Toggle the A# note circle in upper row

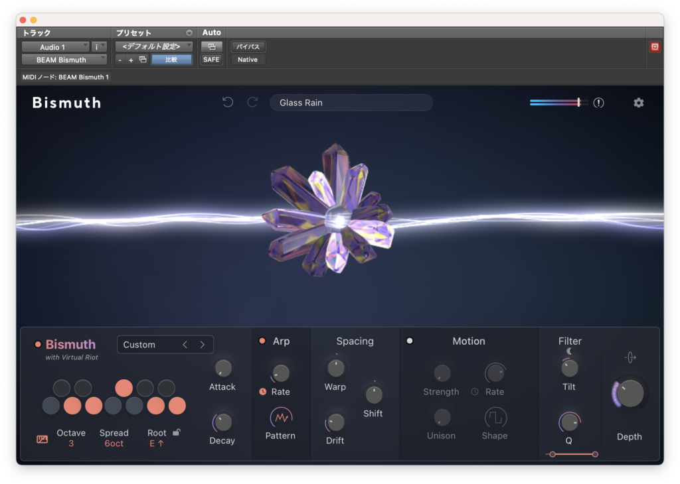166,388
